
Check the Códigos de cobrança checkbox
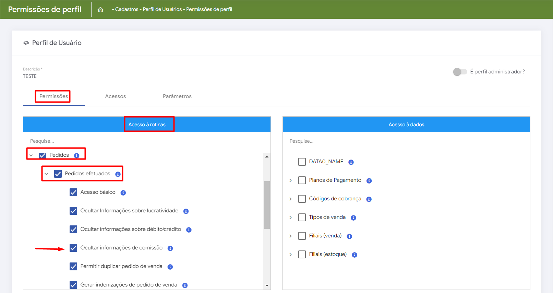pos(302,199)
